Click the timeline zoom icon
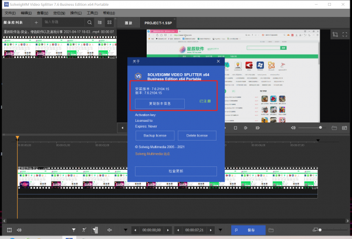The image size is (352, 239). 315,230
